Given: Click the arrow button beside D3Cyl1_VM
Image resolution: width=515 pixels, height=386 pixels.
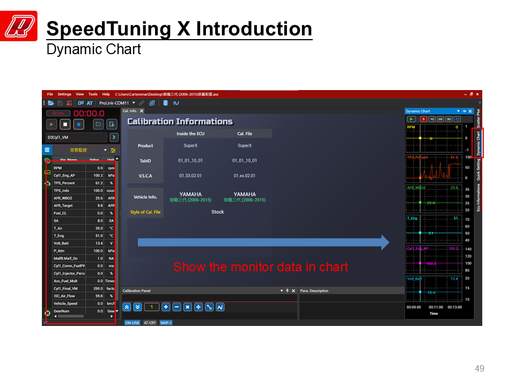Looking at the screenshot, I should [x=114, y=138].
